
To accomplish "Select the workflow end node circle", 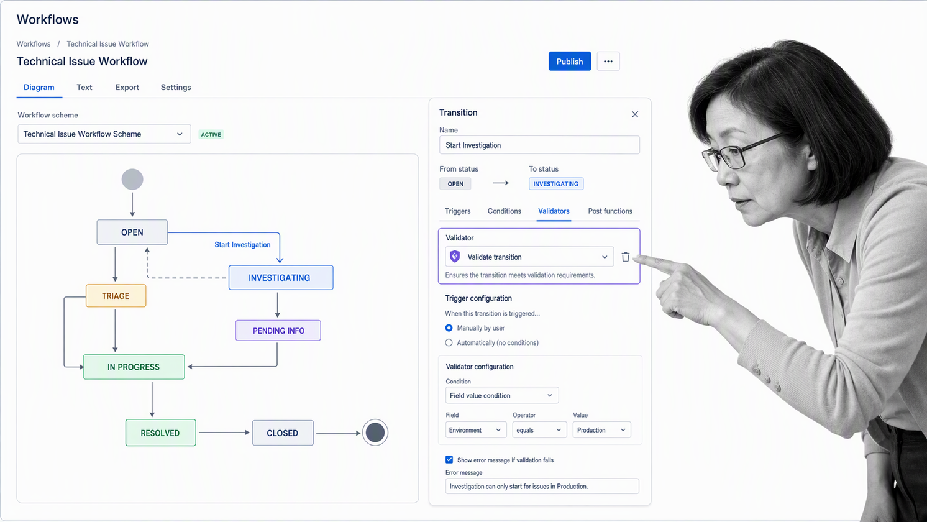I will [x=375, y=433].
